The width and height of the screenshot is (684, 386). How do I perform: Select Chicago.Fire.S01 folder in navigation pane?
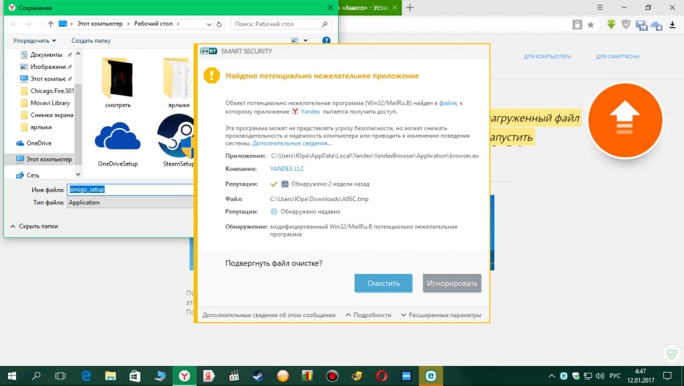point(47,91)
